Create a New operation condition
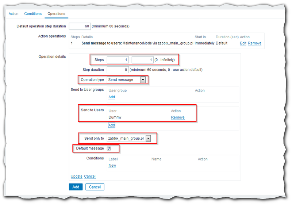 (x=112, y=166)
